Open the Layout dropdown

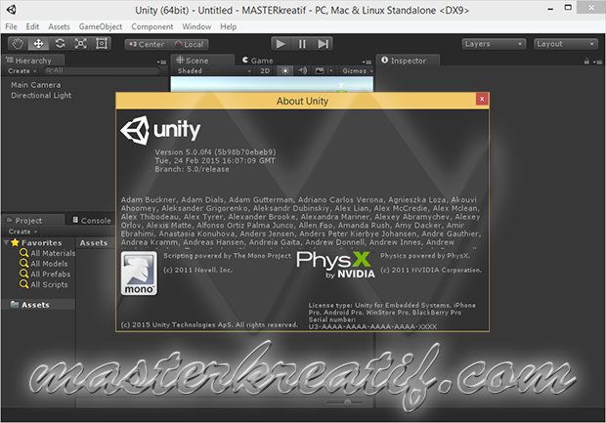(565, 44)
